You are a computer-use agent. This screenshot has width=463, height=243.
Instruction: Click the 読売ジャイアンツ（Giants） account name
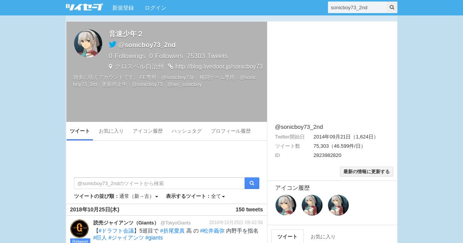coord(126,223)
